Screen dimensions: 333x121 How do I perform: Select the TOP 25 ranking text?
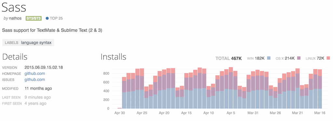coord(56,18)
